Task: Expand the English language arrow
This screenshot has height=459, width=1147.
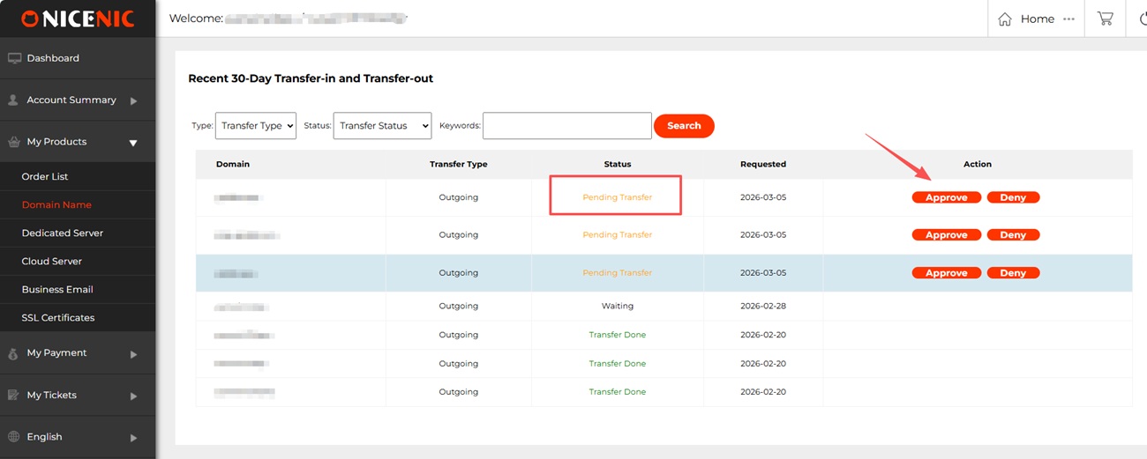Action: (133, 438)
